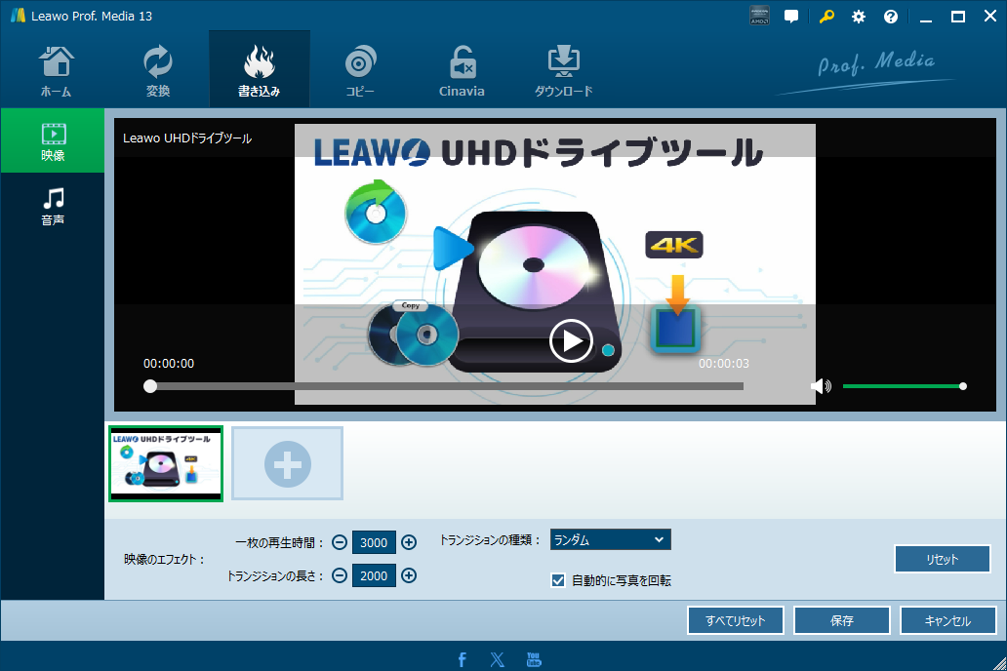Click the 保存 save button
Screen dimensions: 1007x671
point(842,620)
